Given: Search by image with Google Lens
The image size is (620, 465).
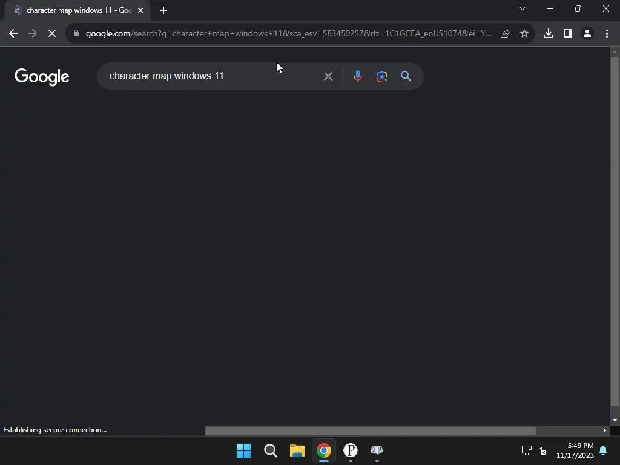Looking at the screenshot, I should (382, 76).
